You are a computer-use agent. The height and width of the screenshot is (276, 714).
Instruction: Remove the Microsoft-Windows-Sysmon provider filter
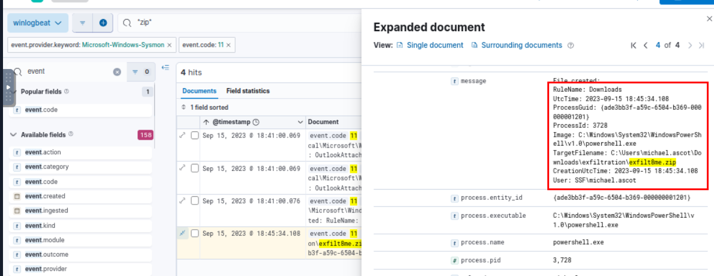coord(169,45)
